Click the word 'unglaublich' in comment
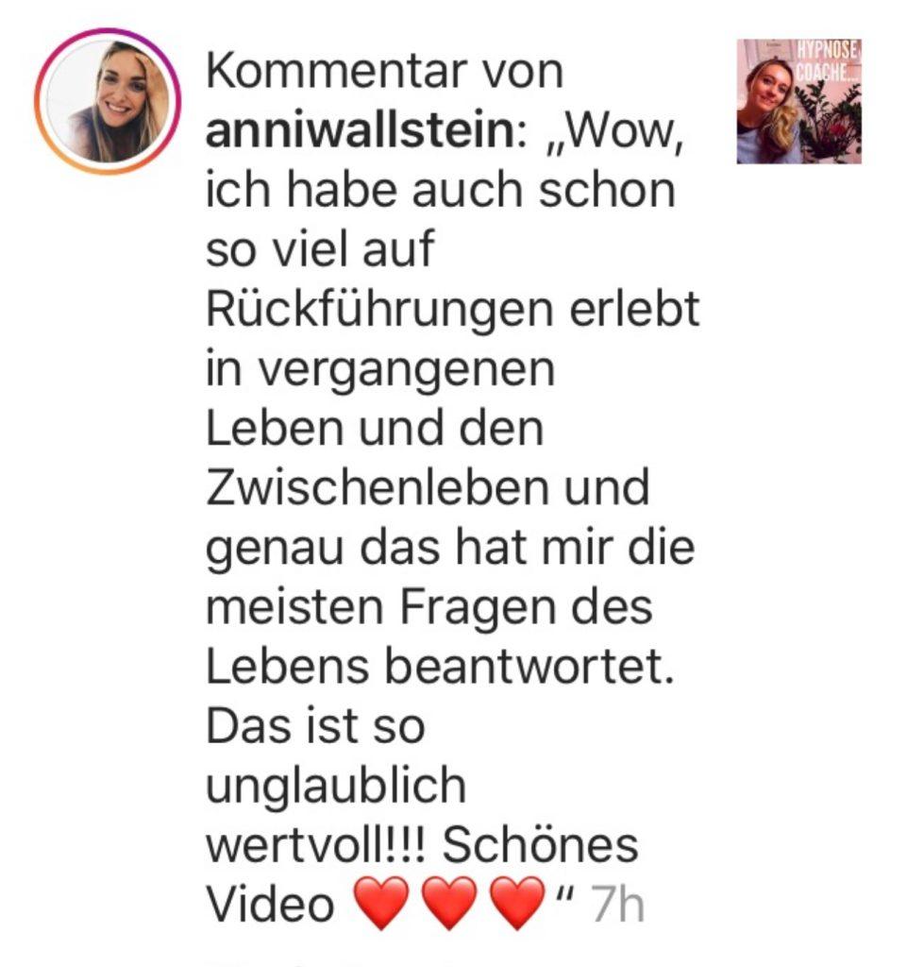This screenshot has height=967, width=907. (336, 788)
